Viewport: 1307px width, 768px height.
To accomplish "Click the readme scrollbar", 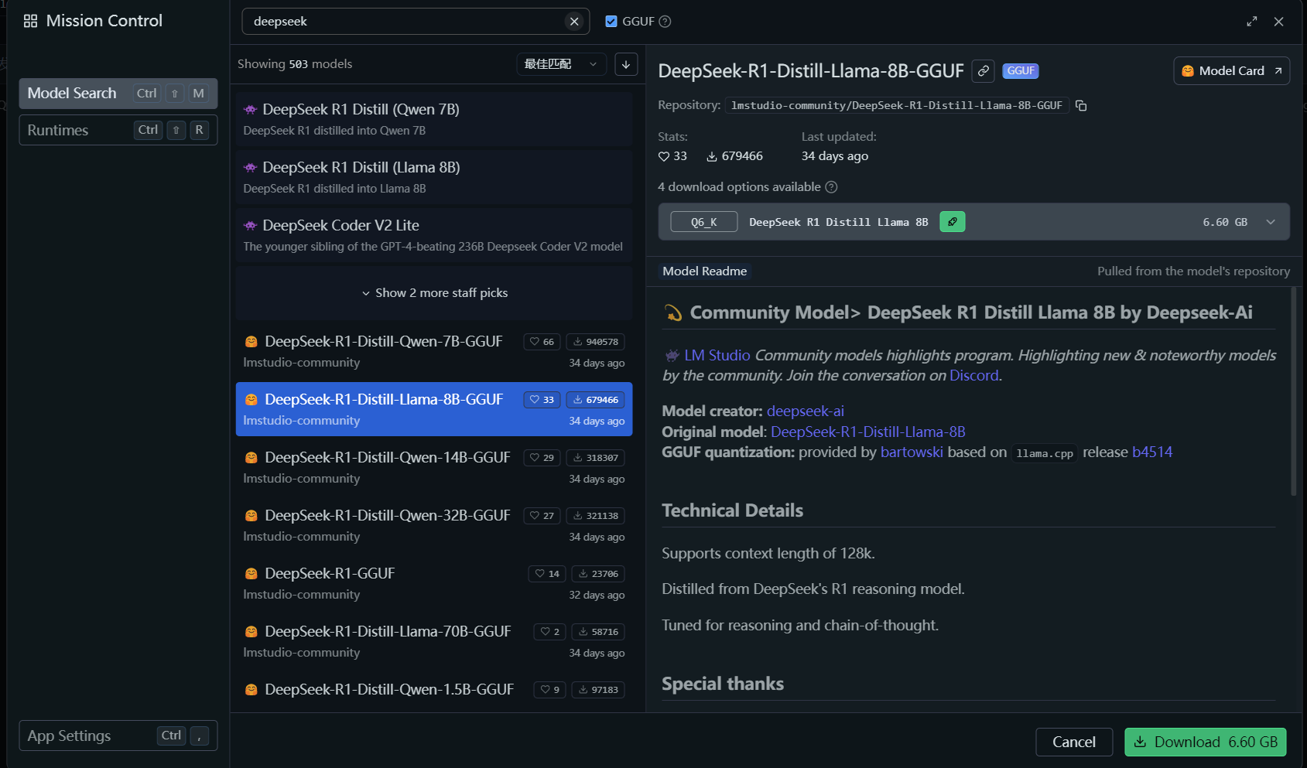I will click(1293, 391).
